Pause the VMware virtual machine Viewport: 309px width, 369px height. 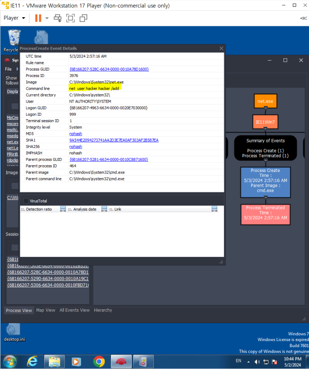(38, 18)
